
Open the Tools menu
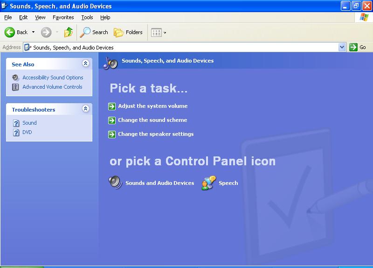point(87,17)
